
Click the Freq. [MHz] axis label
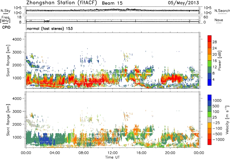(x=5, y=20)
